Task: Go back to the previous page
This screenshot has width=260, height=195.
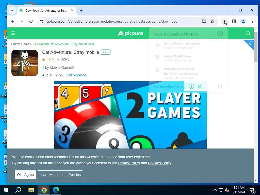Action: pos(13,21)
